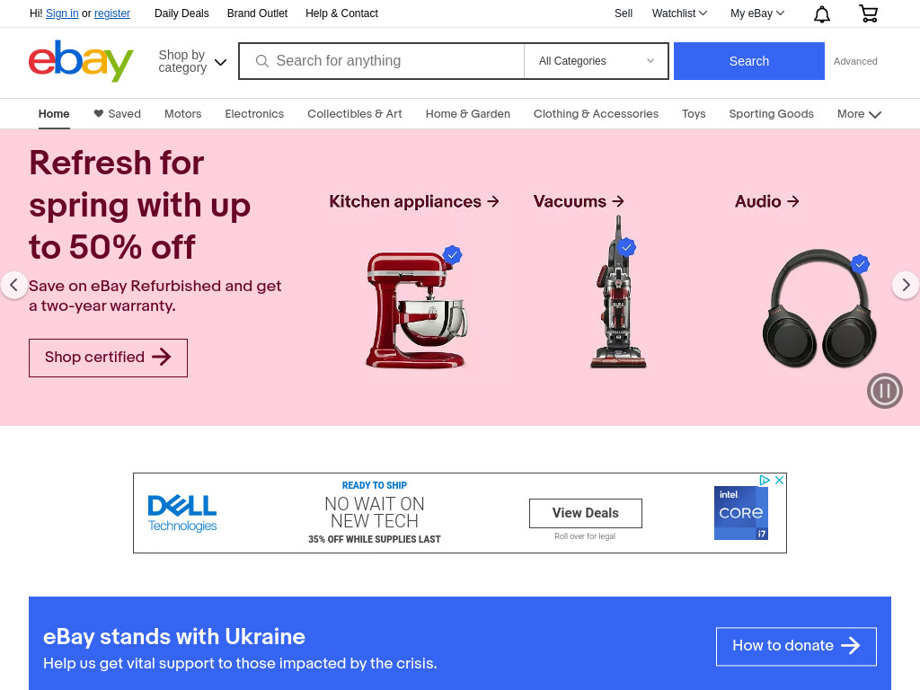
Task: Open the red stand mixer image
Action: coord(415,308)
